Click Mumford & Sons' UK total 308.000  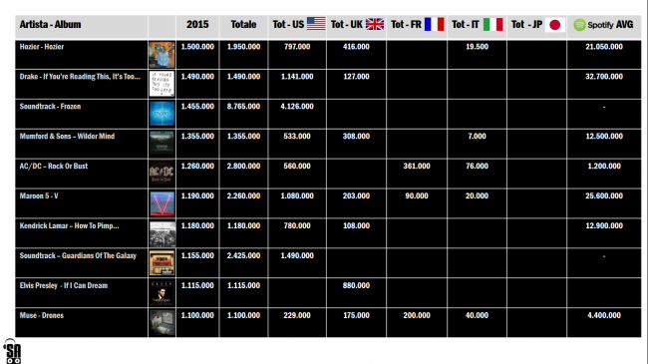(356, 136)
